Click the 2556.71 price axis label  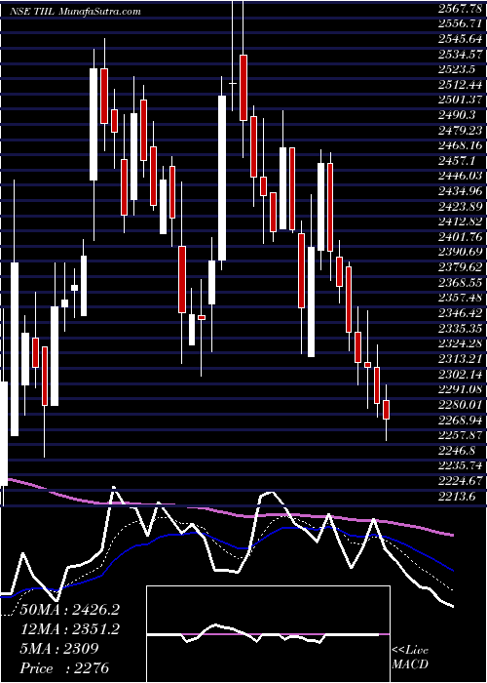(x=462, y=24)
